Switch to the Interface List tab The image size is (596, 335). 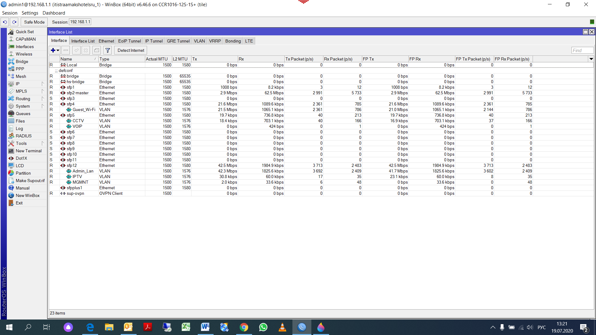tap(83, 41)
